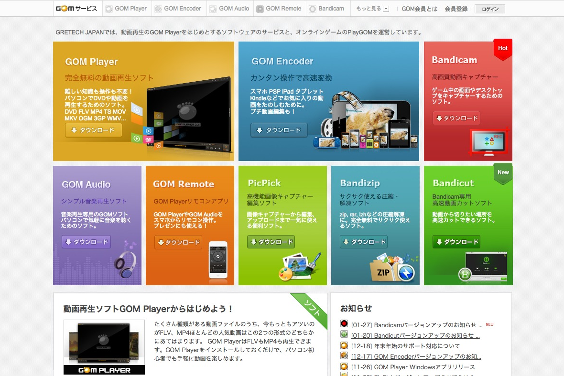Click the GOM Encoder devices image
The height and width of the screenshot is (376, 564).
click(x=365, y=120)
